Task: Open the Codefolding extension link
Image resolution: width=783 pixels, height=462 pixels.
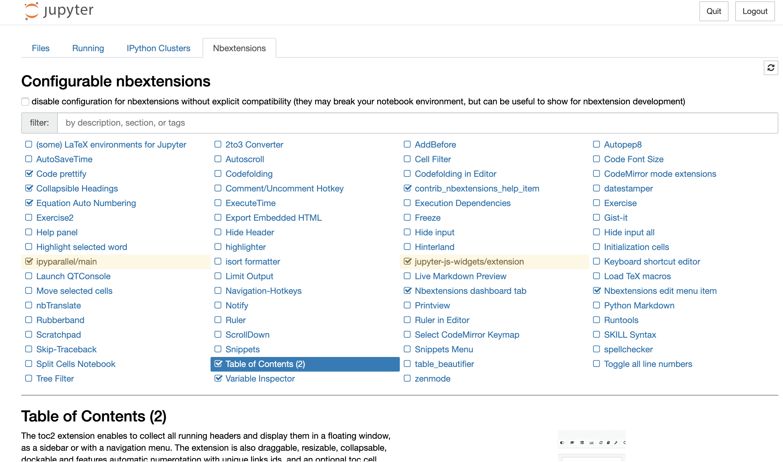Action: [249, 174]
